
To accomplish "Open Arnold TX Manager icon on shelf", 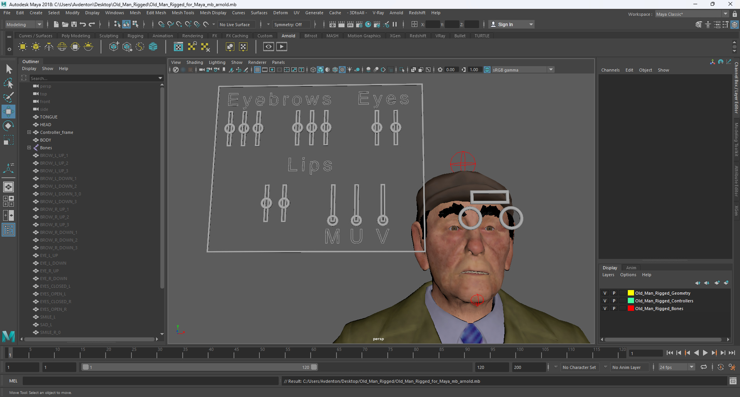I will tap(178, 47).
